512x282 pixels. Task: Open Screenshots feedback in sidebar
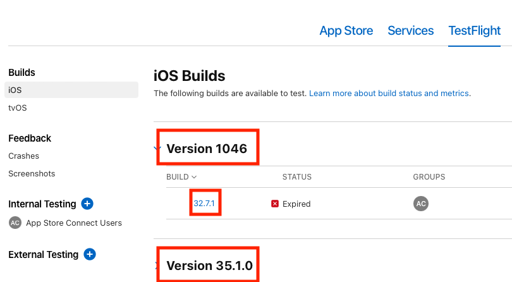tap(32, 173)
